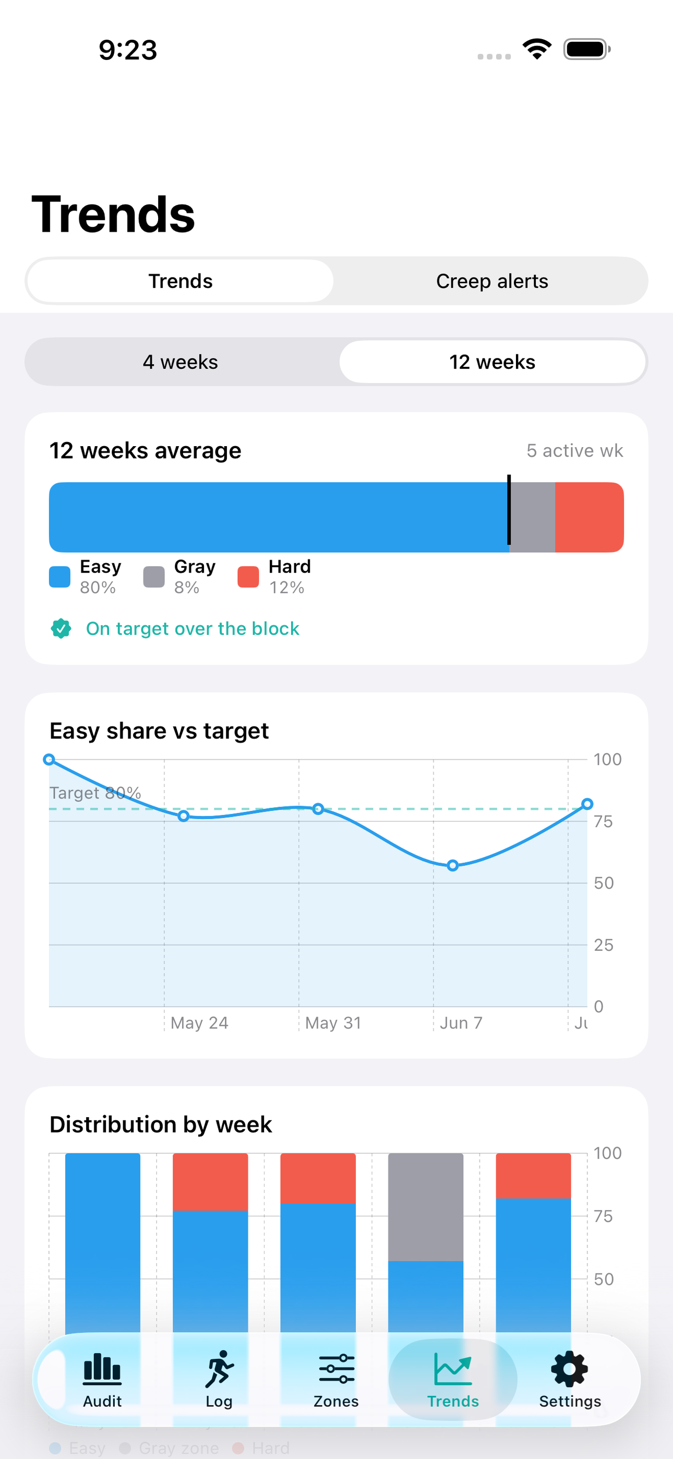Select the lowest data point near Jun 7

tap(453, 865)
